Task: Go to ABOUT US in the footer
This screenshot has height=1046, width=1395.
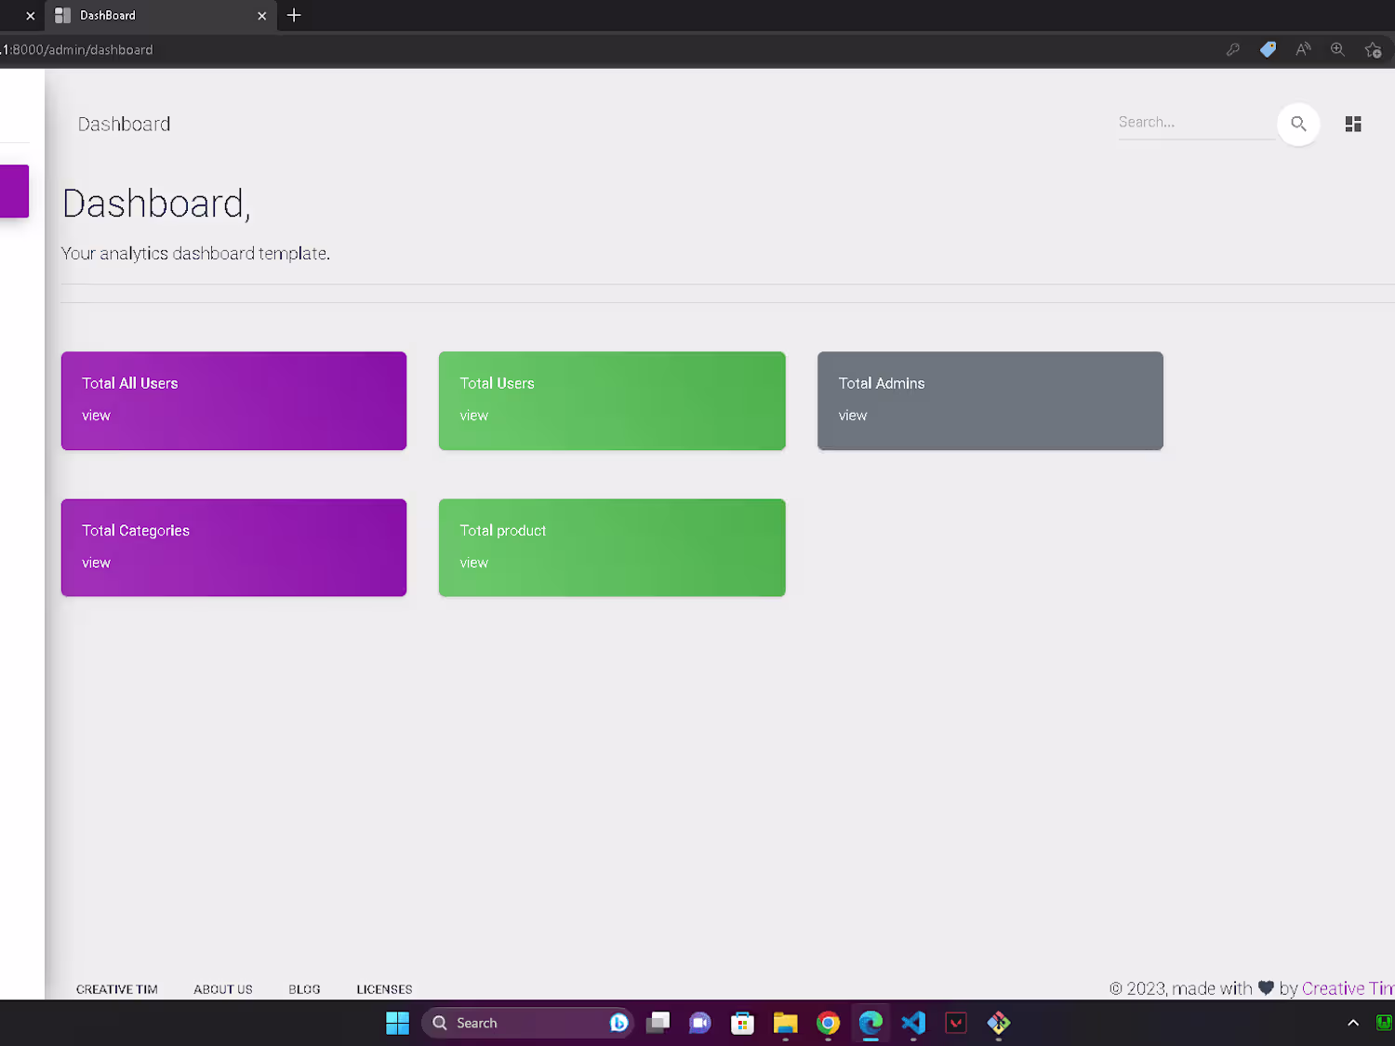Action: [223, 989]
